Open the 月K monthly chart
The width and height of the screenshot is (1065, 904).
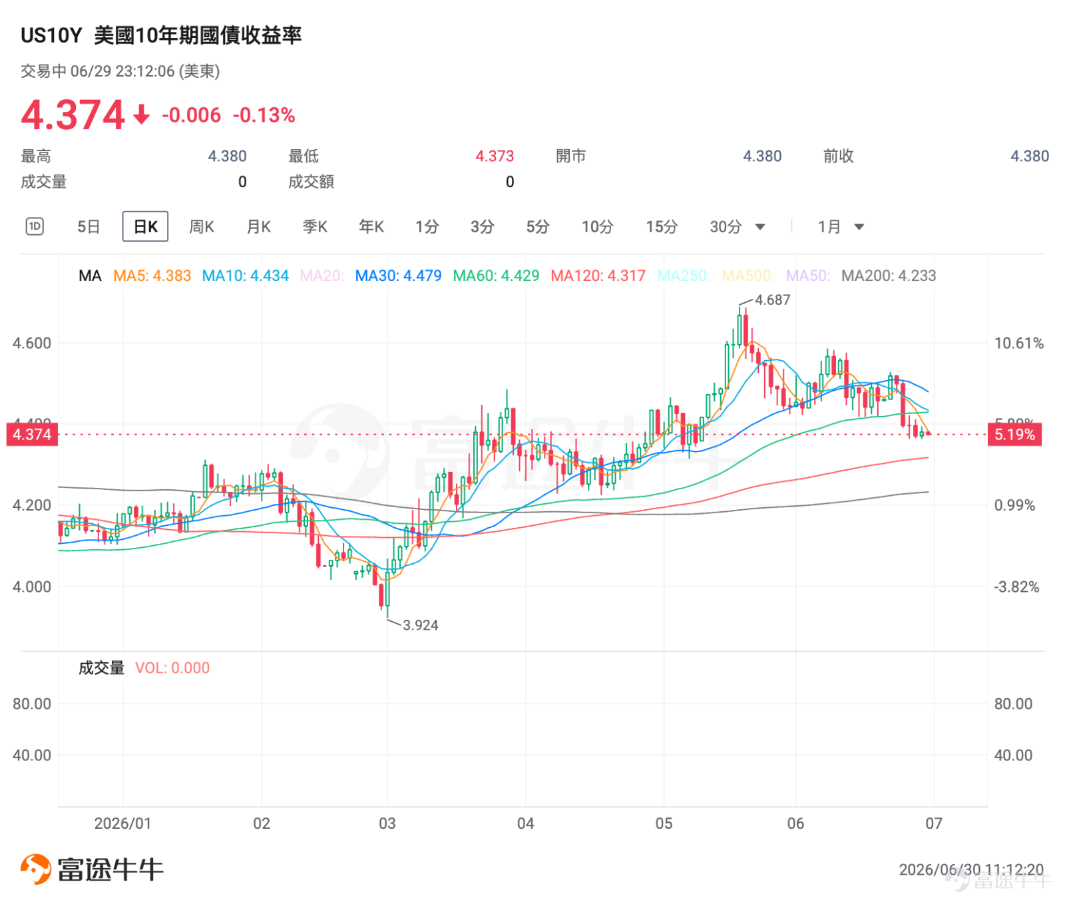(x=259, y=227)
